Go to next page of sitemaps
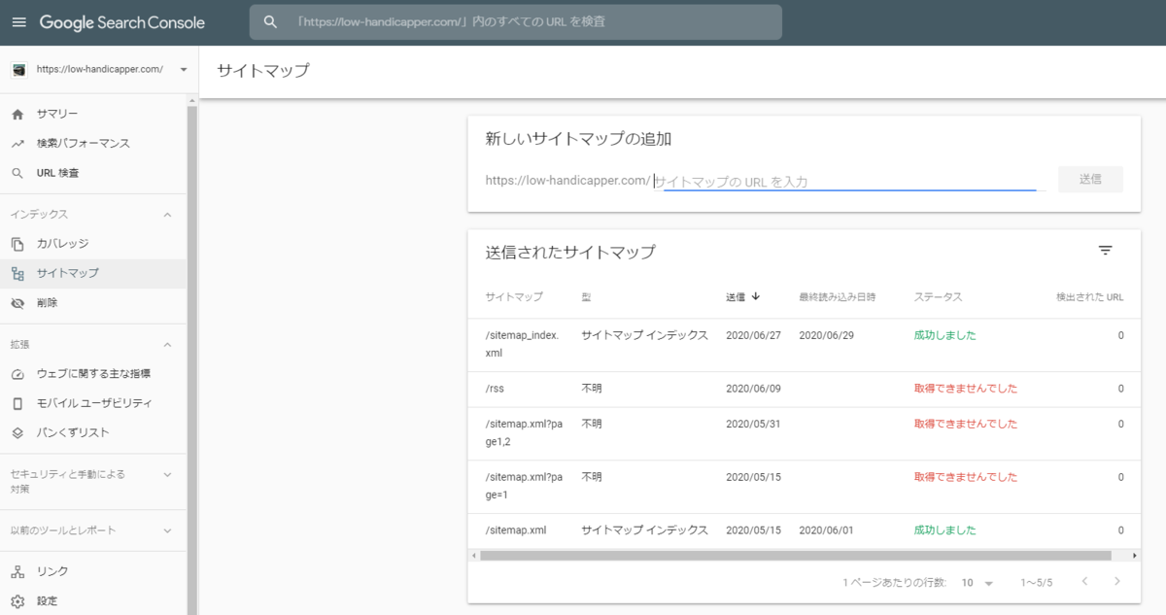Image resolution: width=1166 pixels, height=615 pixels. coord(1117,581)
